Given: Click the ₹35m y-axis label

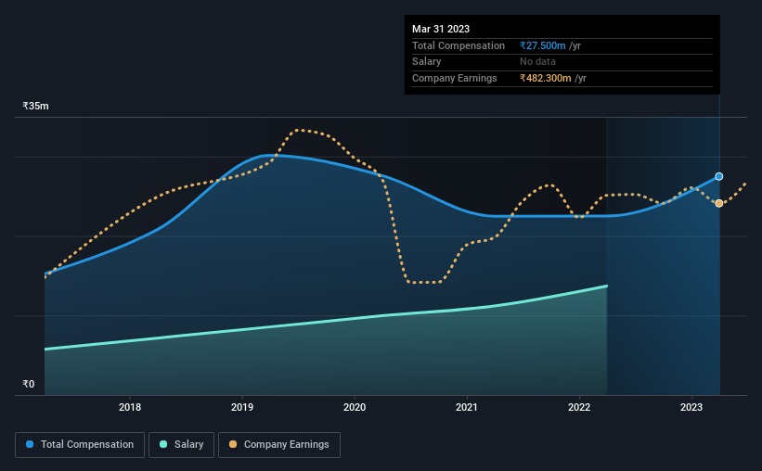Looking at the screenshot, I should click(x=35, y=106).
